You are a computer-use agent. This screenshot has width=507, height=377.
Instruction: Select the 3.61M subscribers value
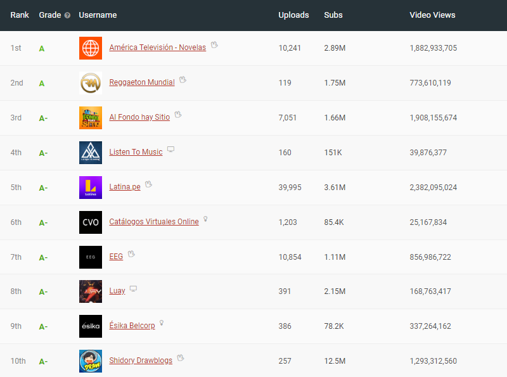tap(335, 188)
